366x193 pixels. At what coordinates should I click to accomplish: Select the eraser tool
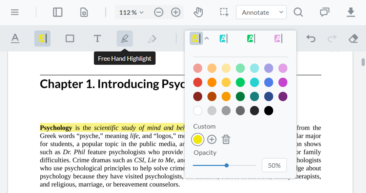(x=353, y=38)
